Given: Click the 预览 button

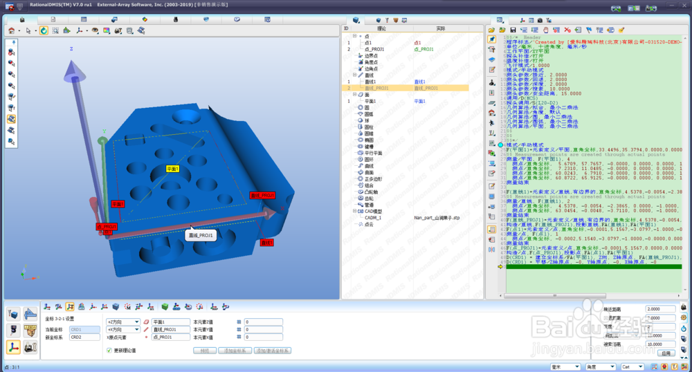Looking at the screenshot, I should click(x=205, y=351).
